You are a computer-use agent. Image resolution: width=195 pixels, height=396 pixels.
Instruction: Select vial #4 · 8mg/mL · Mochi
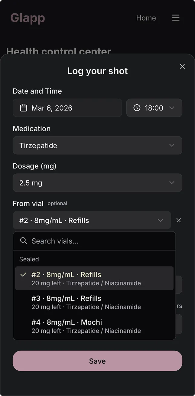click(x=94, y=326)
